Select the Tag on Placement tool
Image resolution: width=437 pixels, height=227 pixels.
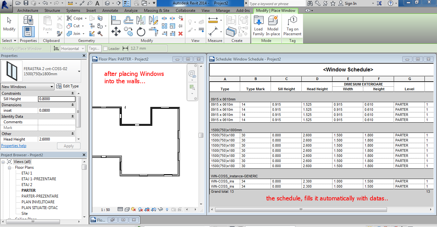click(292, 26)
